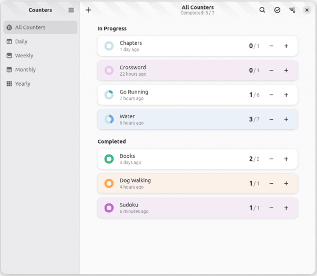Increment the Sudoku counter
Image resolution: width=317 pixels, height=276 pixels.
[x=286, y=208]
